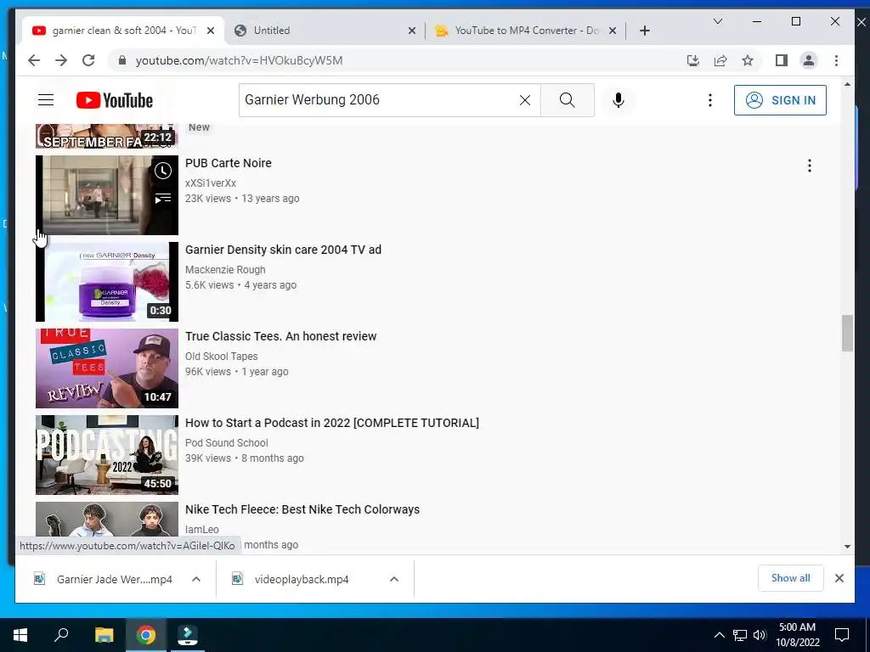Open YouTube settings three-dot menu
Screen dimensions: 870x652
709,100
